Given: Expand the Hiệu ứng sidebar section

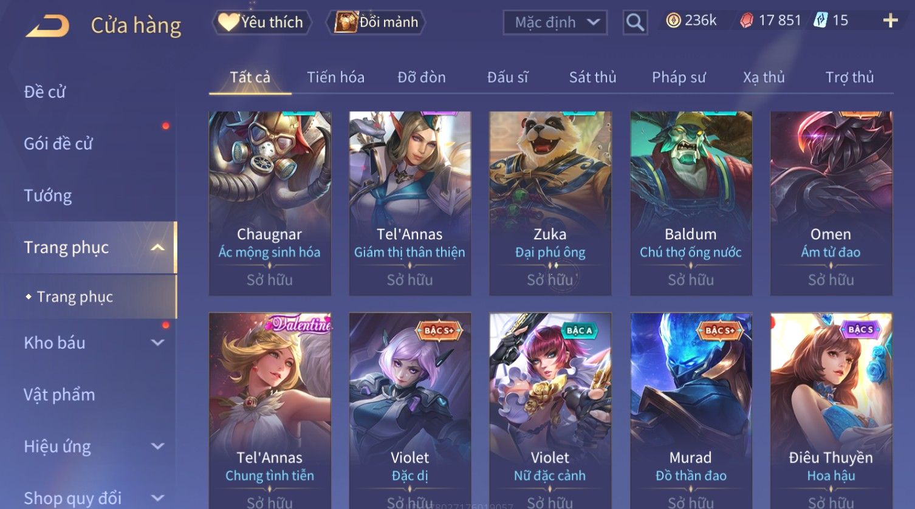Looking at the screenshot, I should tap(157, 446).
